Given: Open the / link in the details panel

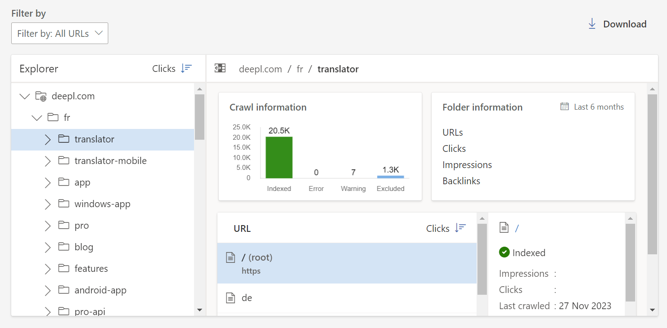Looking at the screenshot, I should [517, 228].
